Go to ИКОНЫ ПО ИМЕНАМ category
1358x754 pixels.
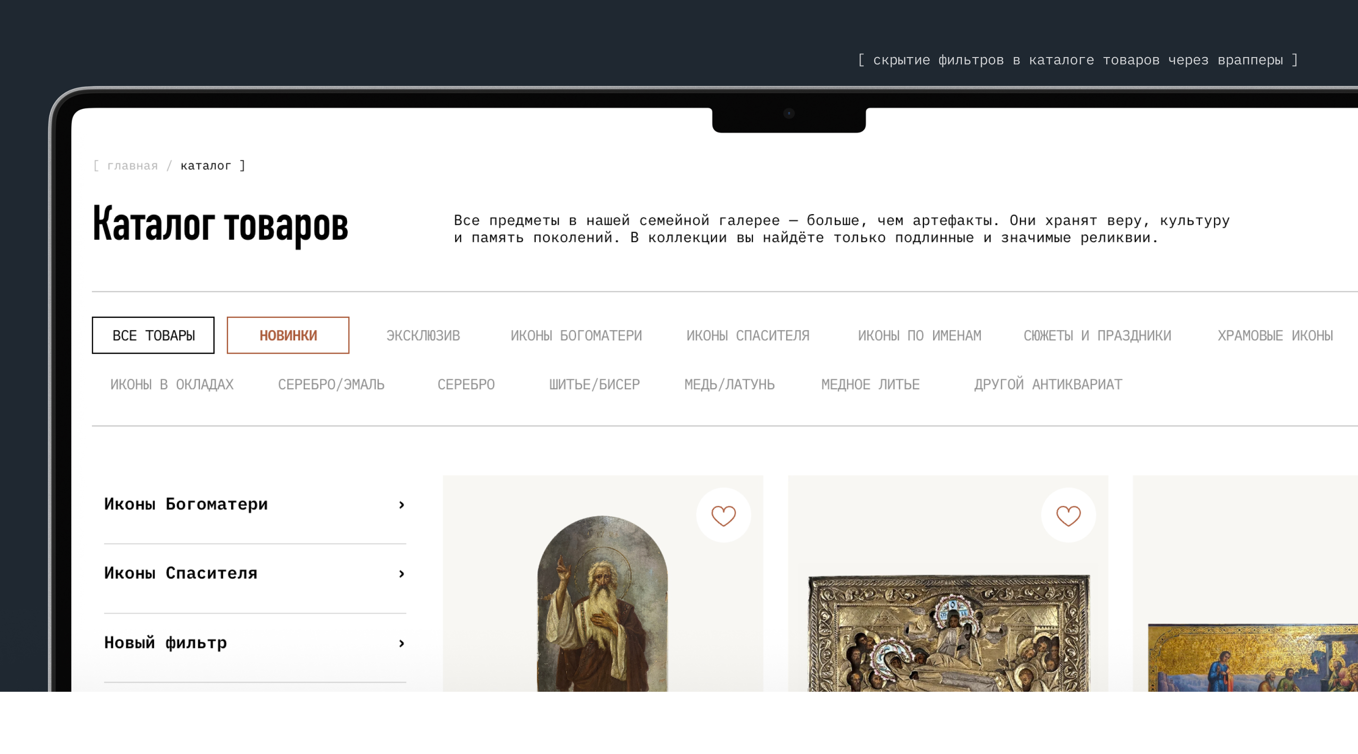pos(919,335)
